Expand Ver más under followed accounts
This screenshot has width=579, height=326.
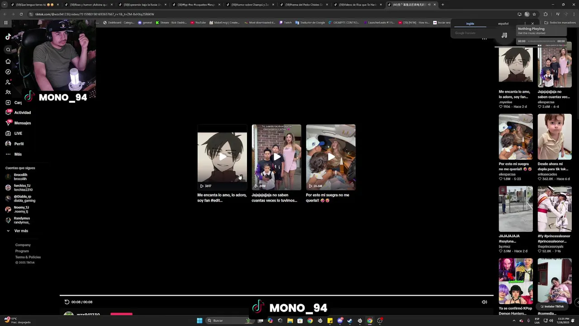pyautogui.click(x=17, y=231)
